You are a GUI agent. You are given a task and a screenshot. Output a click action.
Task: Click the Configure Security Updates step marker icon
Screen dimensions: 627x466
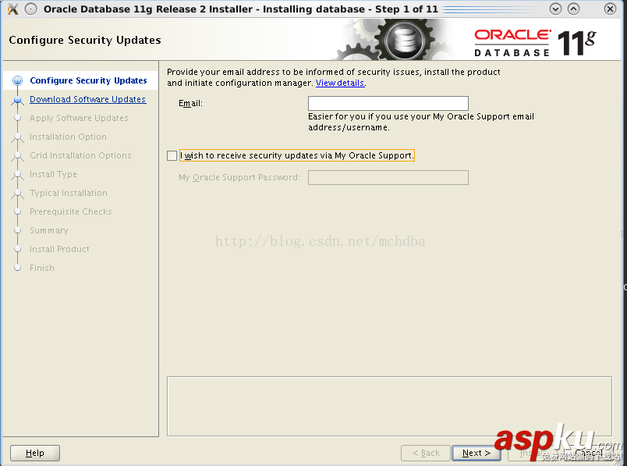pyautogui.click(x=17, y=81)
